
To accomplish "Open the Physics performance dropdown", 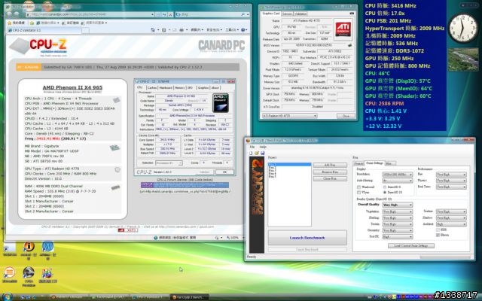I will tap(451, 181).
